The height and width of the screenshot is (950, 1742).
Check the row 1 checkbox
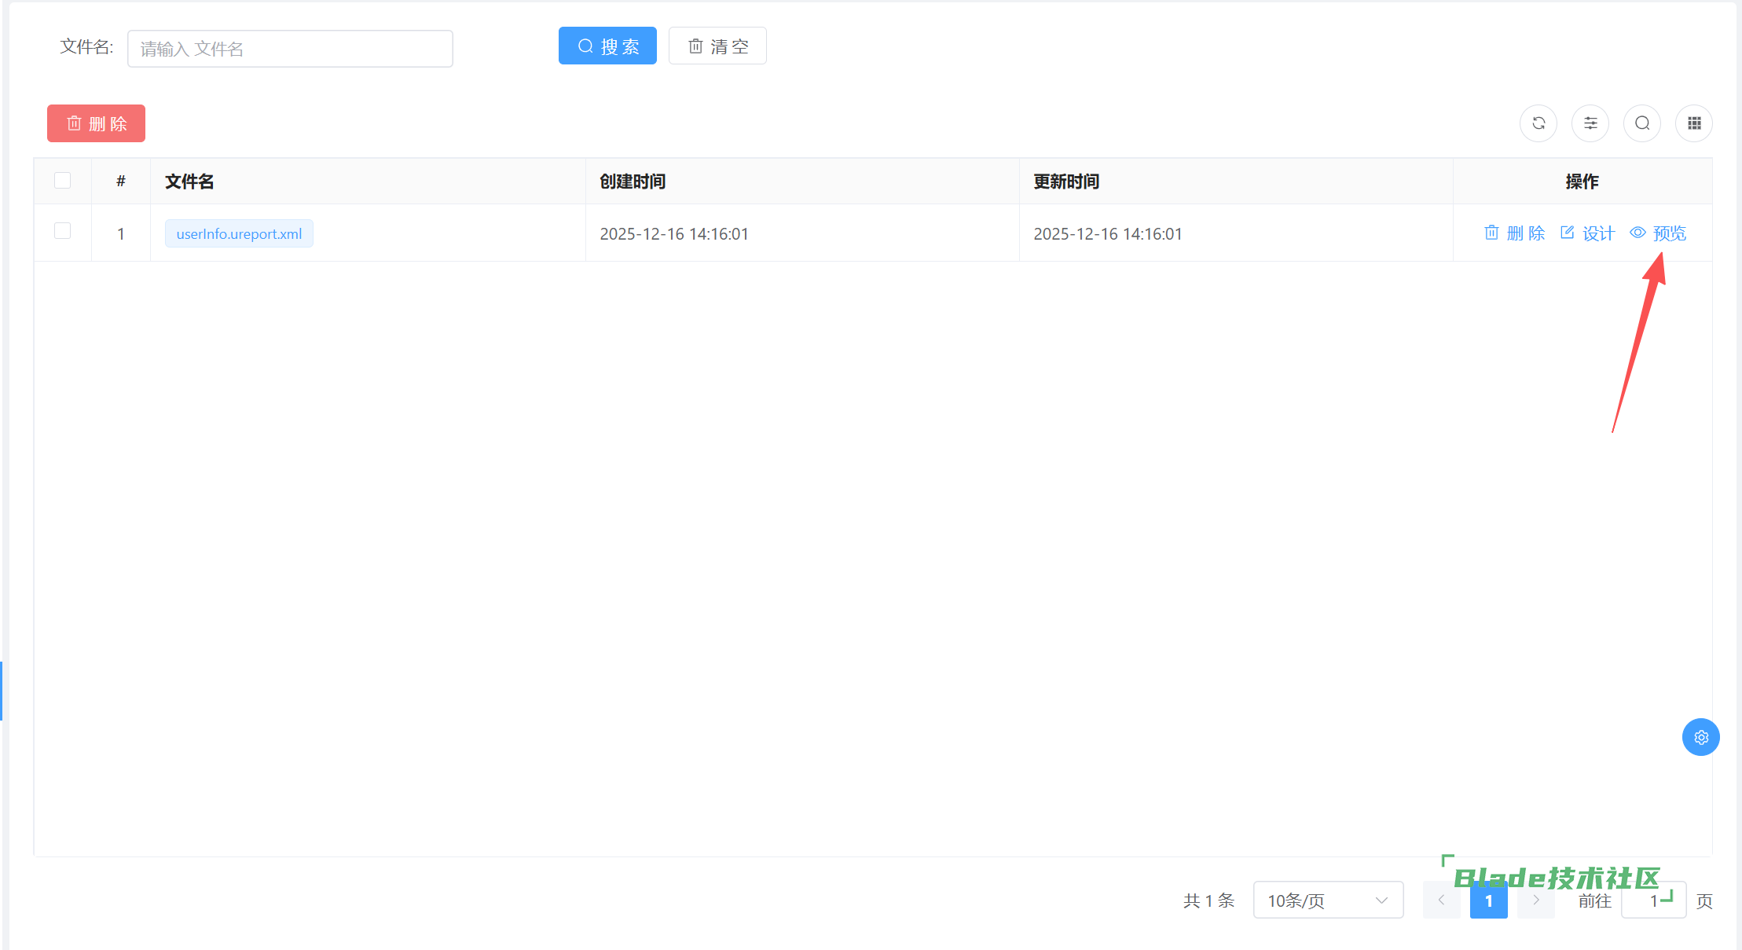[63, 231]
